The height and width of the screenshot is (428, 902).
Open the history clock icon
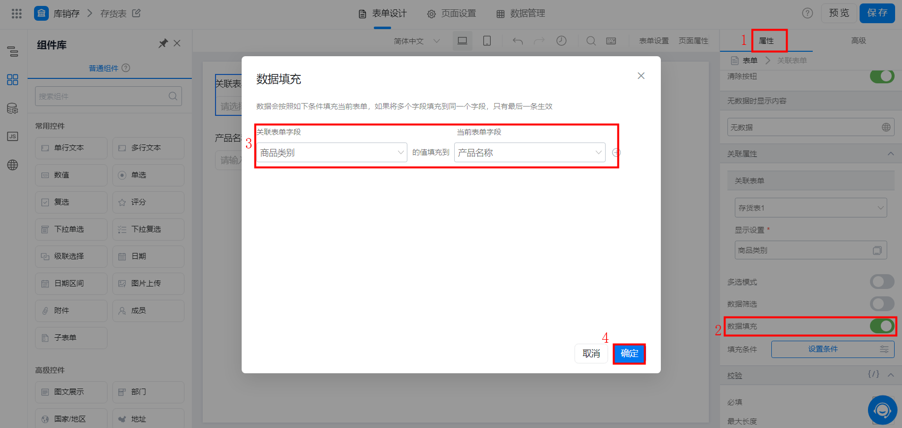[x=561, y=41]
